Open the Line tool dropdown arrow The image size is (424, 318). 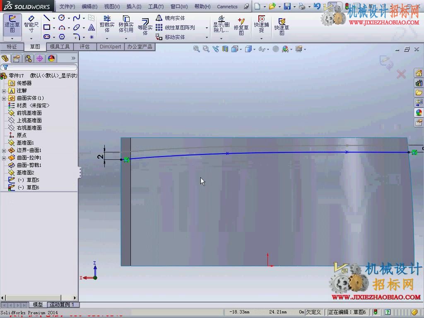54,18
